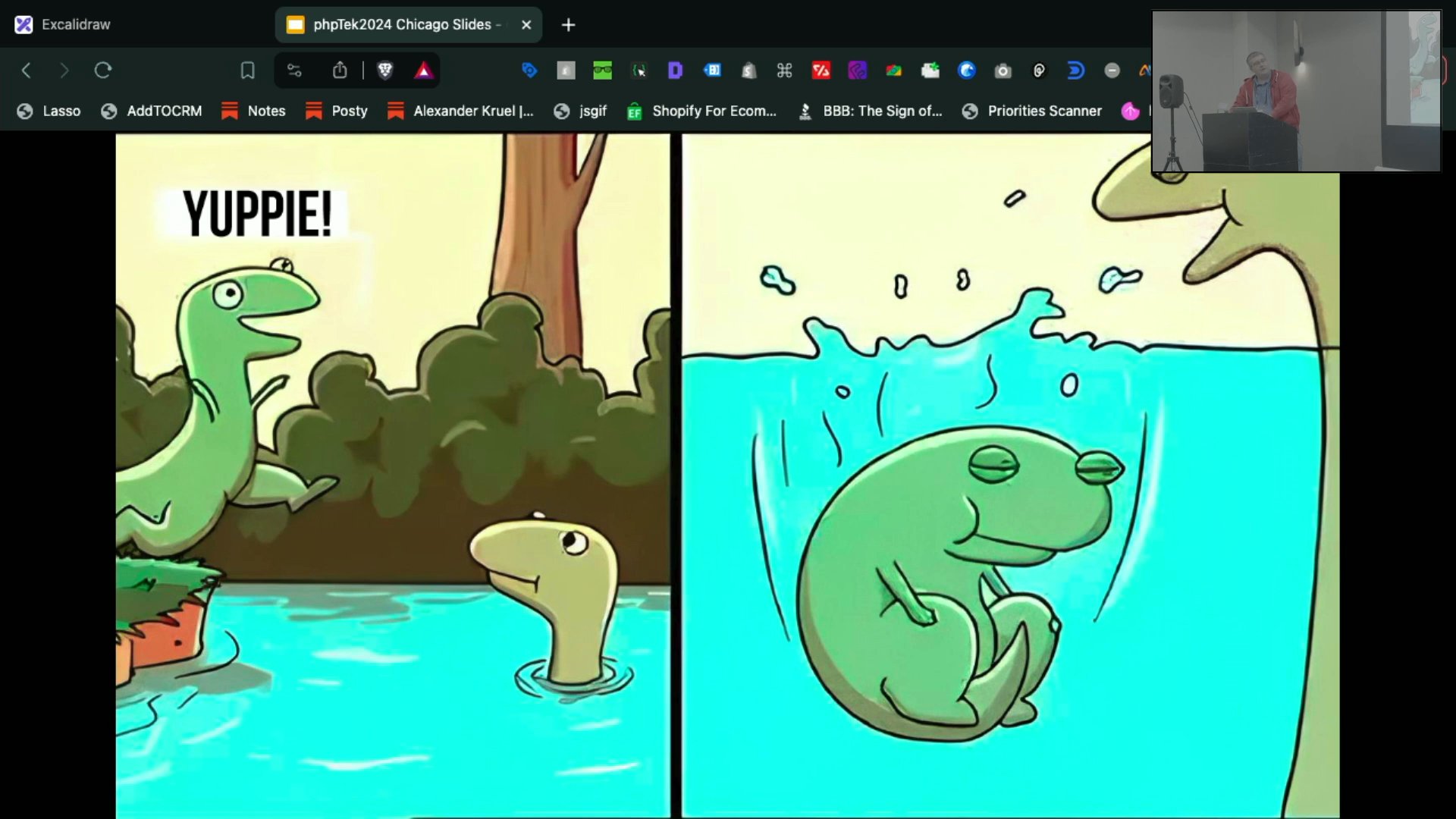Click the blue circle wave extension icon
The width and height of the screenshot is (1456, 819).
967,71
